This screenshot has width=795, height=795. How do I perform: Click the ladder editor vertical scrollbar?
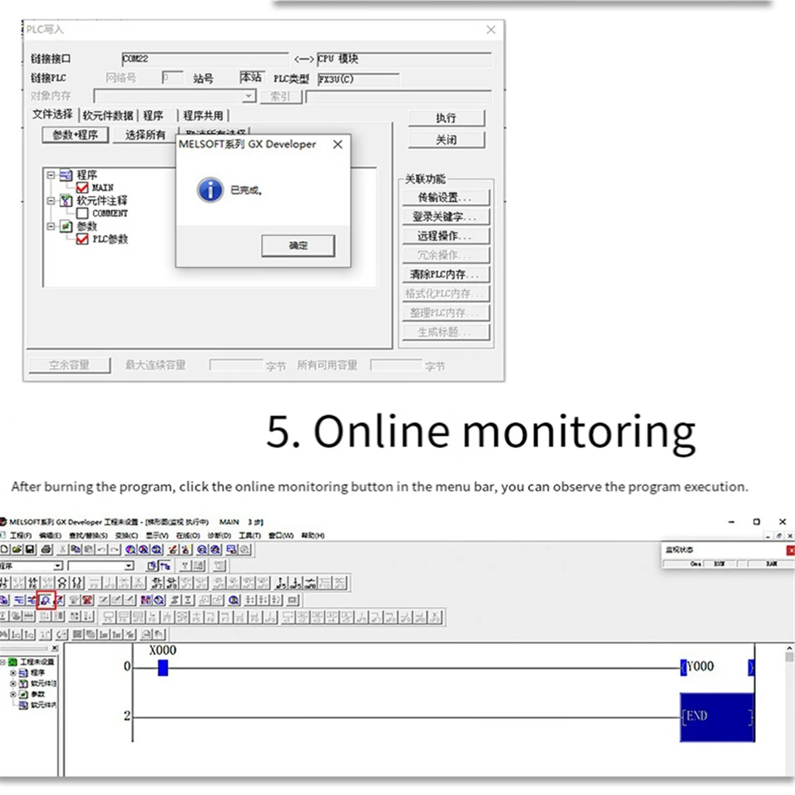(790, 709)
